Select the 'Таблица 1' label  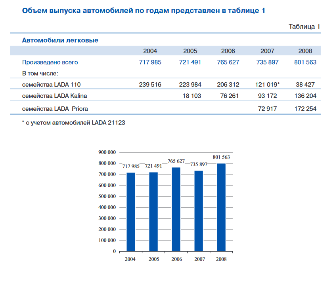point(304,27)
